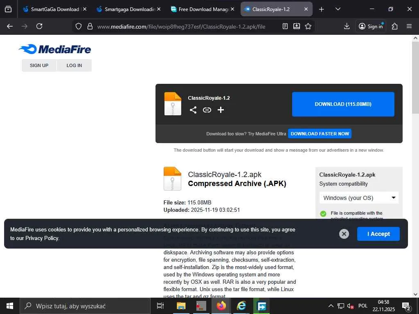Click the address bar URL field
The image size is (419, 314).
click(x=181, y=27)
